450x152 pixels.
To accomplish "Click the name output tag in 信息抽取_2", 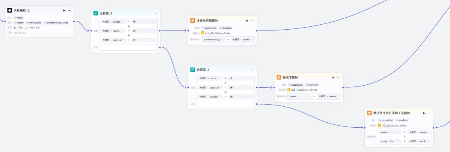I will pos(19,22).
